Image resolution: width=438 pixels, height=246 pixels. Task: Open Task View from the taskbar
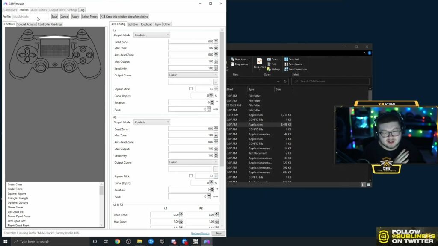tap(106, 242)
